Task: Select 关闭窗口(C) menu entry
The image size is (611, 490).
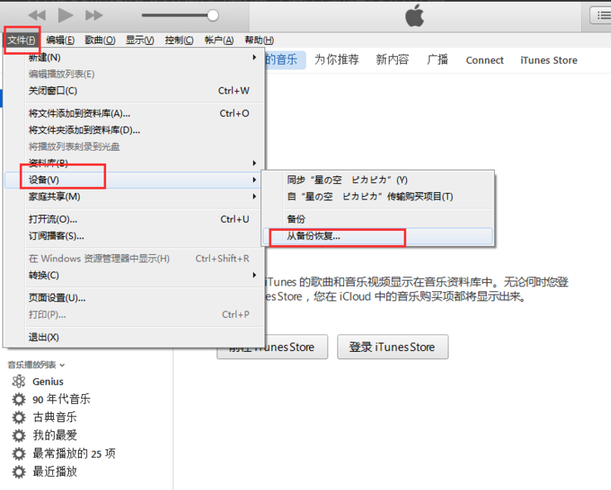Action: coord(134,90)
